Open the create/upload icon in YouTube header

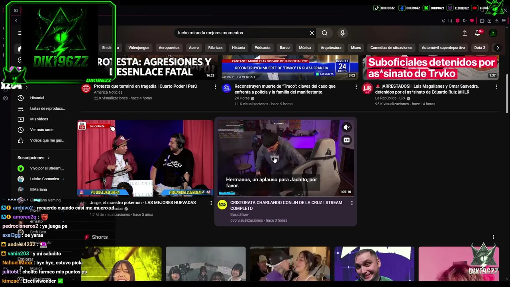[465, 33]
